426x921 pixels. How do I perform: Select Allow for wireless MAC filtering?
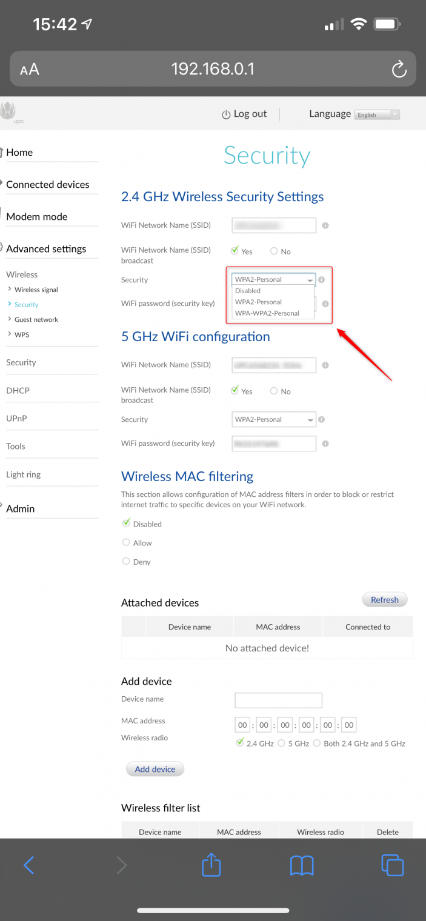pos(127,543)
